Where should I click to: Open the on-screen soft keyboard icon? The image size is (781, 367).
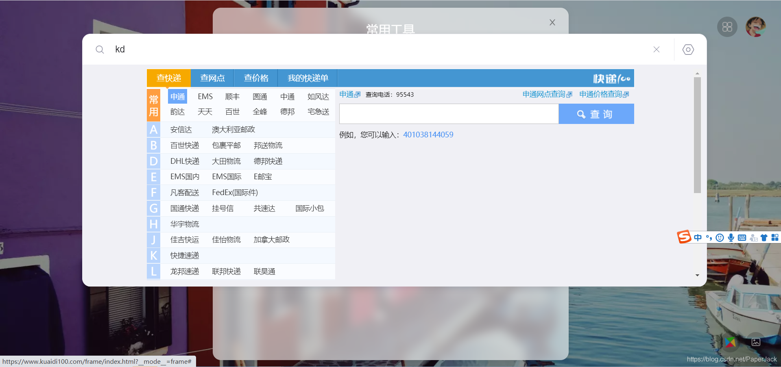[742, 237]
